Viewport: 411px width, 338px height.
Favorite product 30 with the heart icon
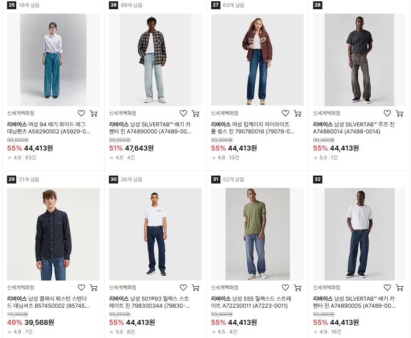click(183, 288)
